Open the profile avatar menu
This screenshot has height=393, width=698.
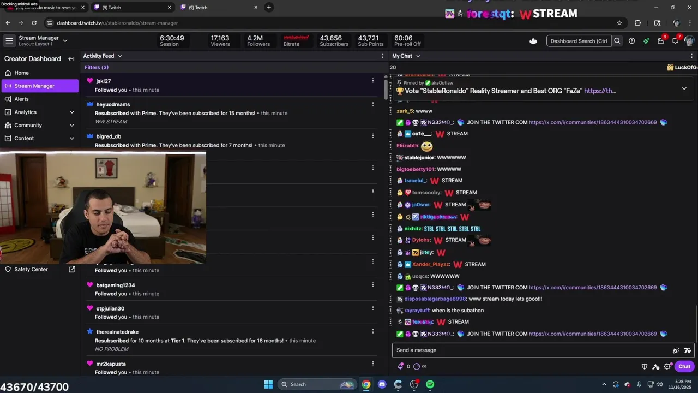(x=690, y=41)
